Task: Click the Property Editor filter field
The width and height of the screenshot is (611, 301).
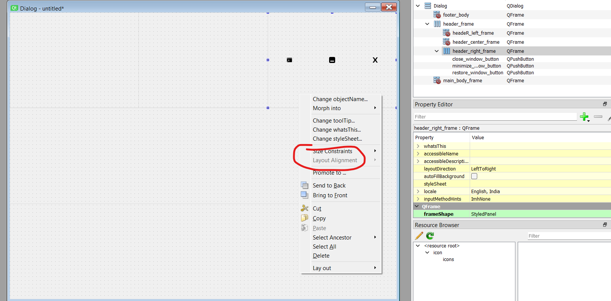Action: tap(495, 117)
